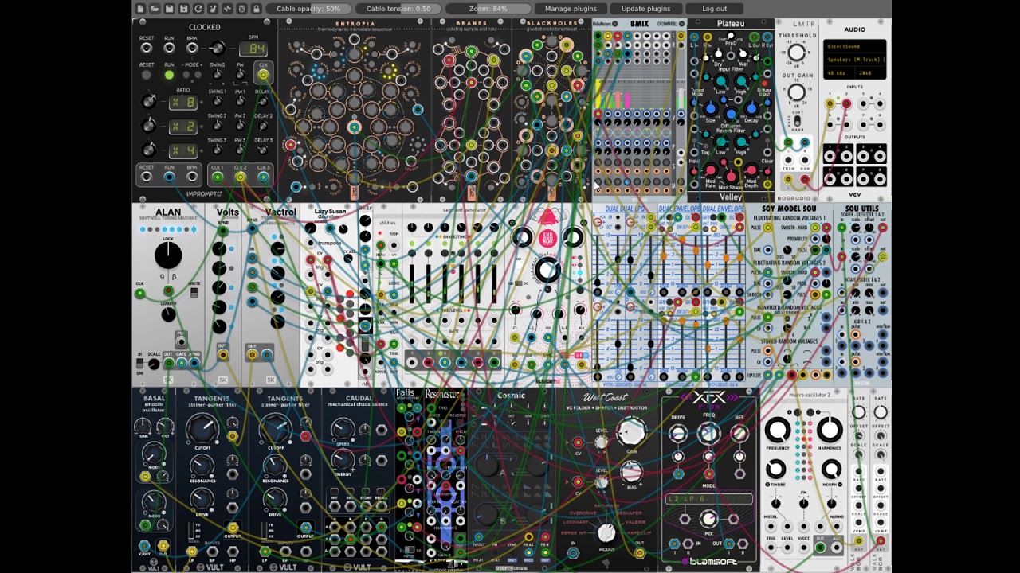This screenshot has width=1020, height=573.
Task: Click the LMTR Threshold knob
Action: (796, 54)
